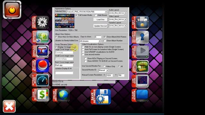Viewport: 205px width, 115px height.
Task: Click the Update Skin List button
Action: [x=100, y=26]
